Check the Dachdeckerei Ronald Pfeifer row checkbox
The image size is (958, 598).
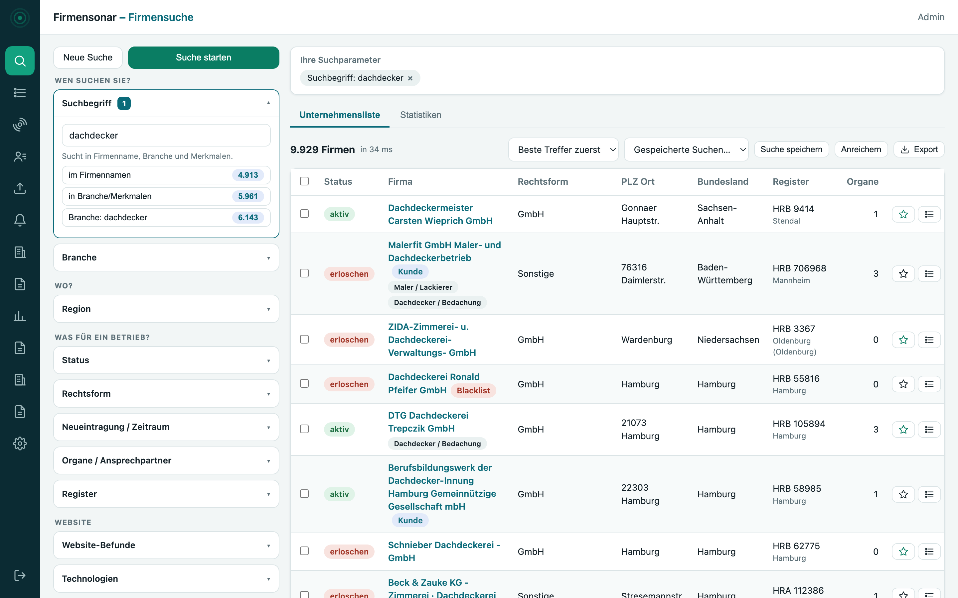coord(304,384)
